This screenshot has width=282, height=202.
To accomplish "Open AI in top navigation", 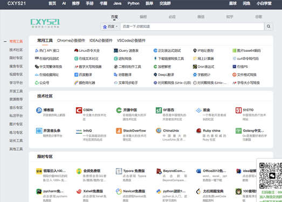I will [64, 3].
